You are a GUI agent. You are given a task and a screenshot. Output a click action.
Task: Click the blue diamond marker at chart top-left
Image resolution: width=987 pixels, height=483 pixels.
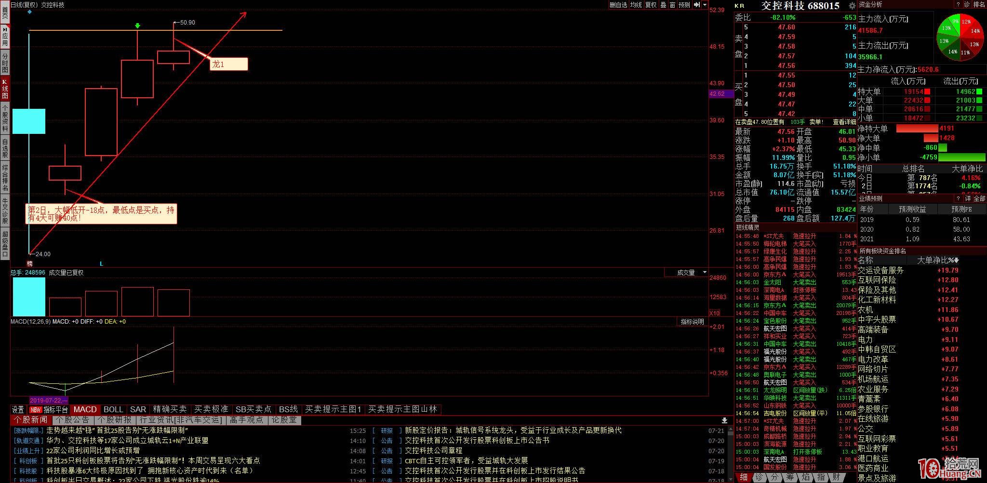(30, 12)
